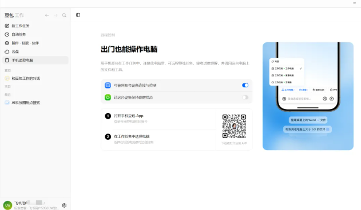This screenshot has height=210, width=361.
Task: Click the heading 出门也能操作电脑
Action: [129, 50]
